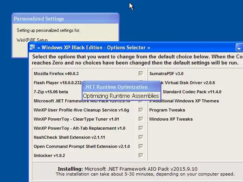Toggle Open Command Prompt Shell Extension checkbox
243x182 pixels.
pos(141,146)
